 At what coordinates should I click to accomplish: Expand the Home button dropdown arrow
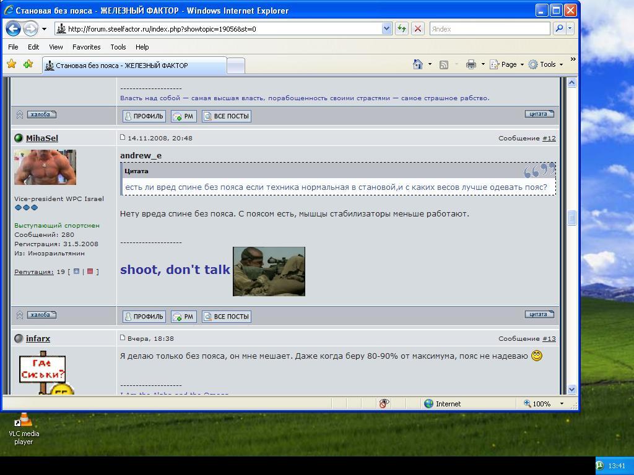(x=430, y=64)
